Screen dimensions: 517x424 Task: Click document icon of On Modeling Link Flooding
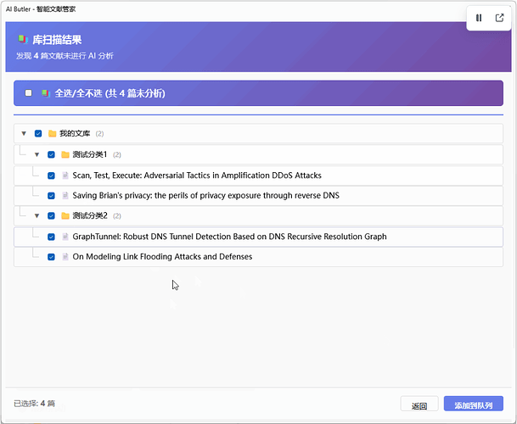pos(65,257)
